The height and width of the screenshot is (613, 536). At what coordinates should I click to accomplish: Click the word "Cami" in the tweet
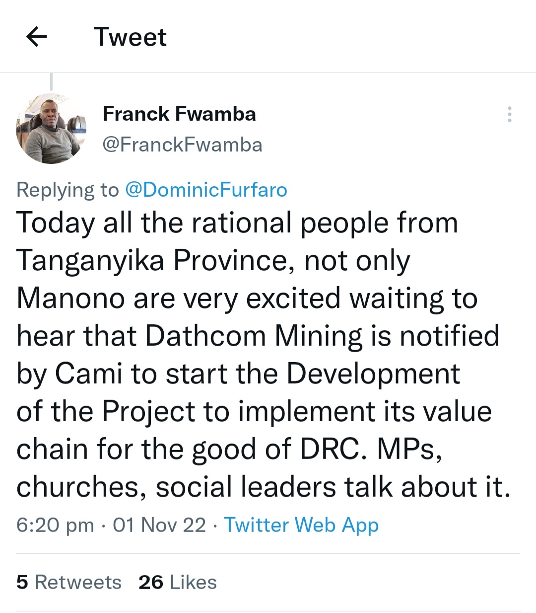(x=88, y=374)
